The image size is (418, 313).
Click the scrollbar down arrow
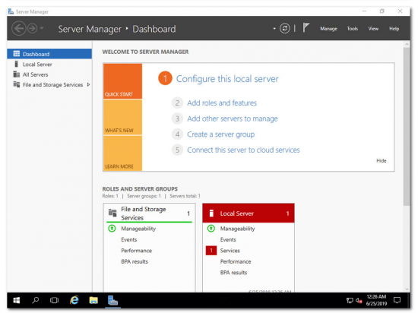click(407, 289)
